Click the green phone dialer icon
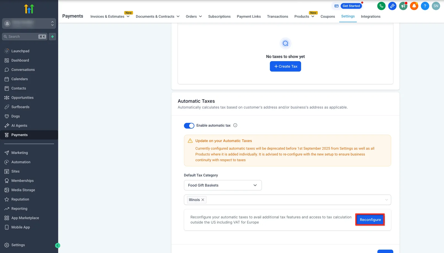 pos(381,6)
